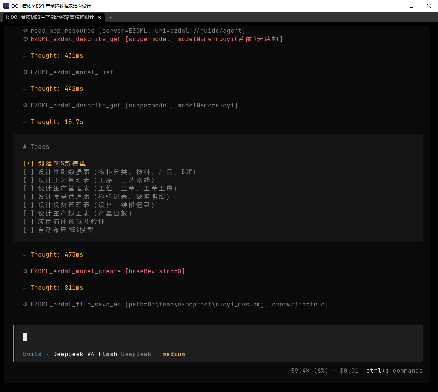Viewport: 438px width, 392px height.
Task: Change the medium reasoning effort setting
Action: 174,354
